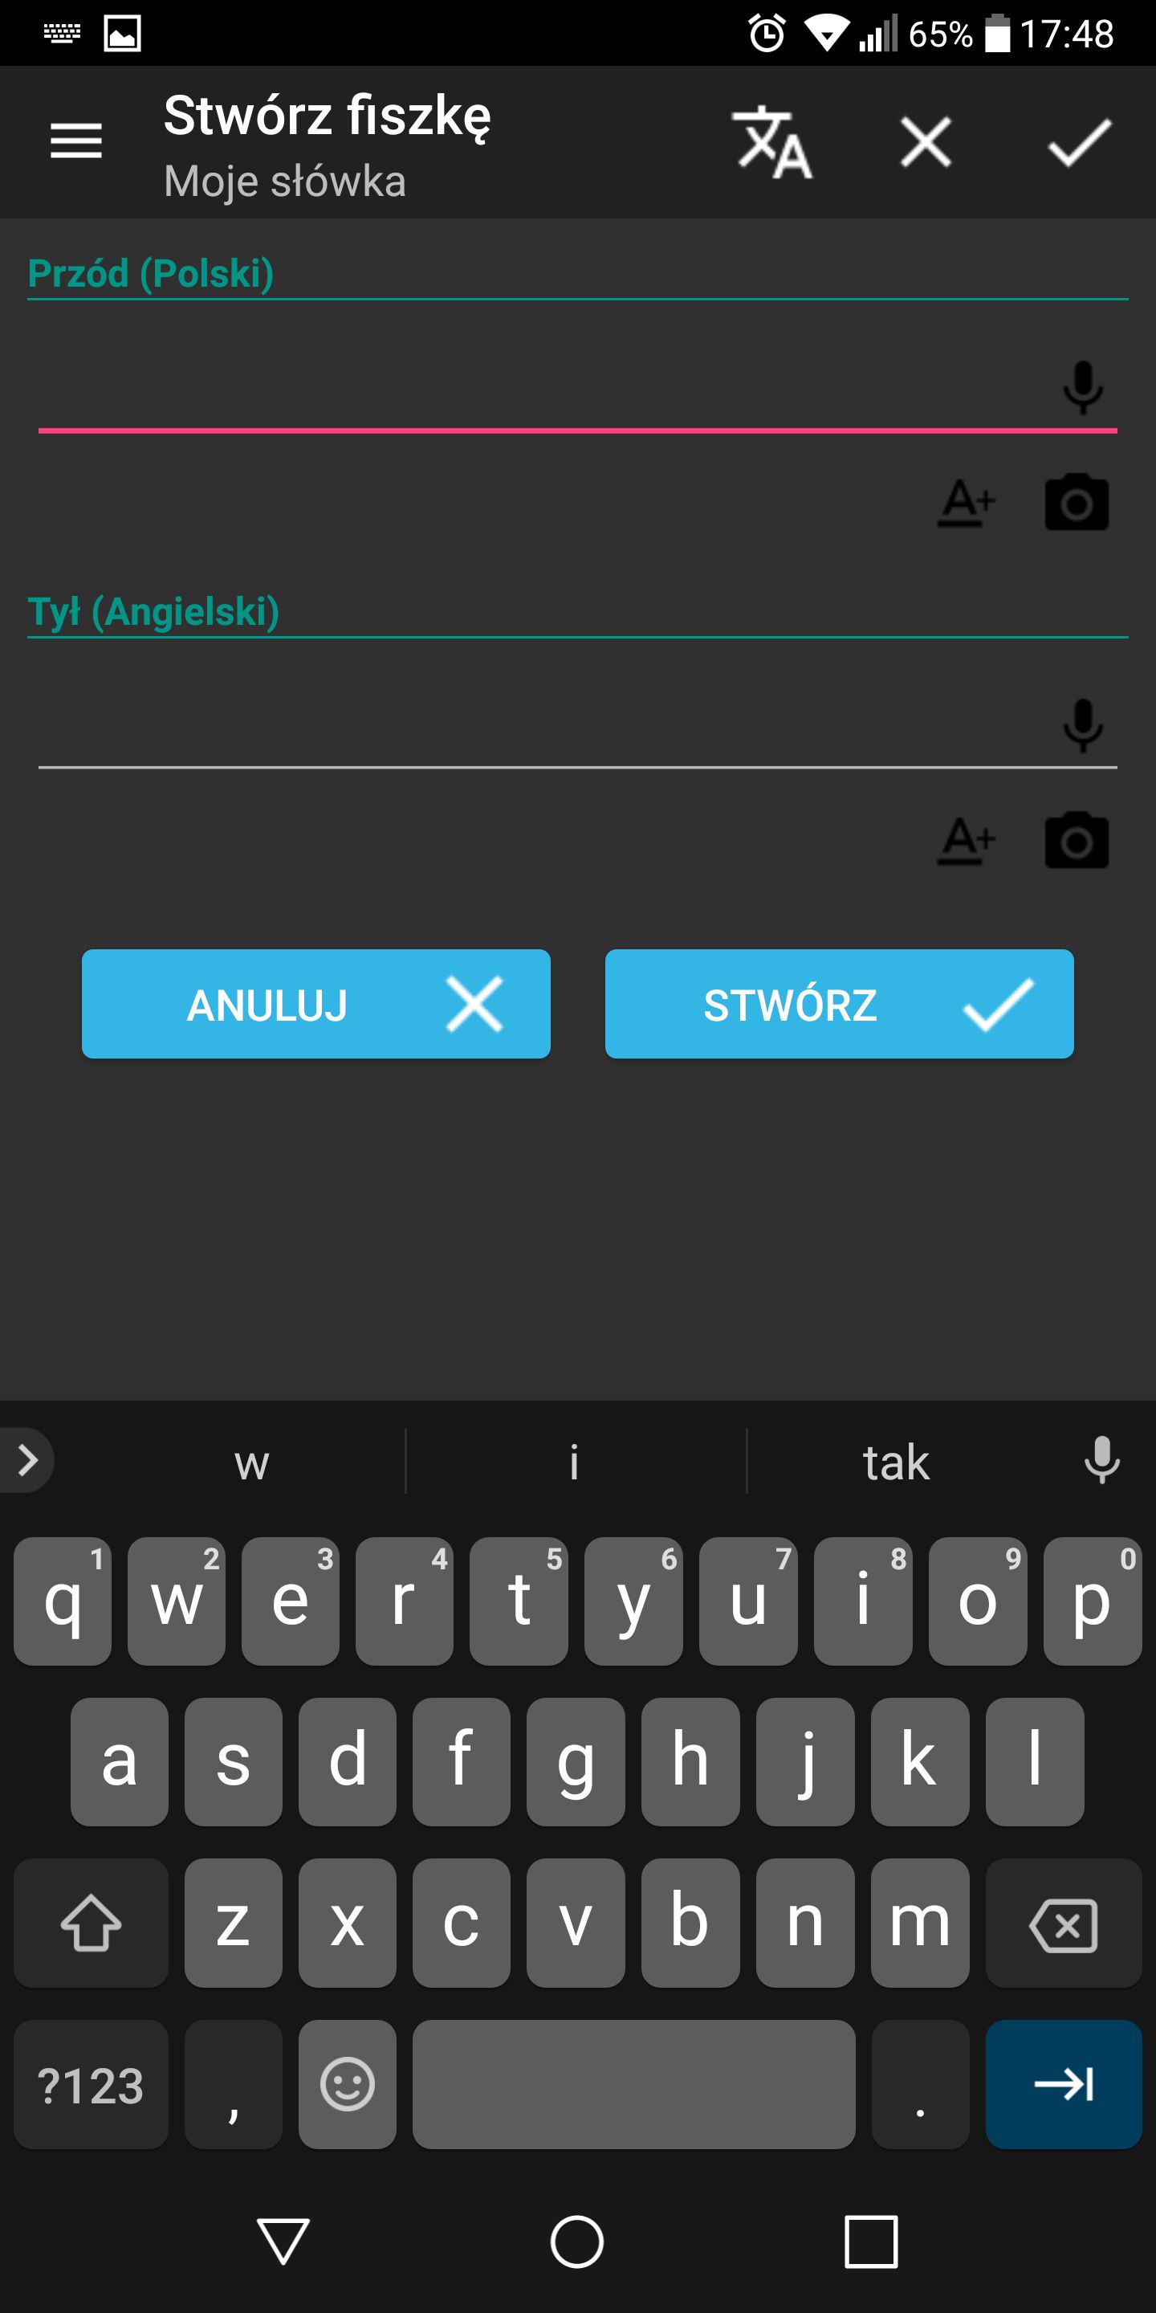Add a camera image to the back side
This screenshot has height=2313, width=1156.
point(1076,842)
